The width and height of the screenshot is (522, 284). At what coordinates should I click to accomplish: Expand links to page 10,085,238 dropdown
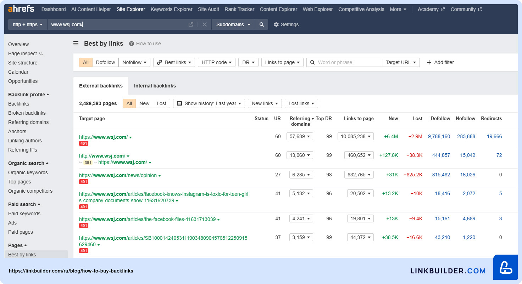[x=356, y=136]
